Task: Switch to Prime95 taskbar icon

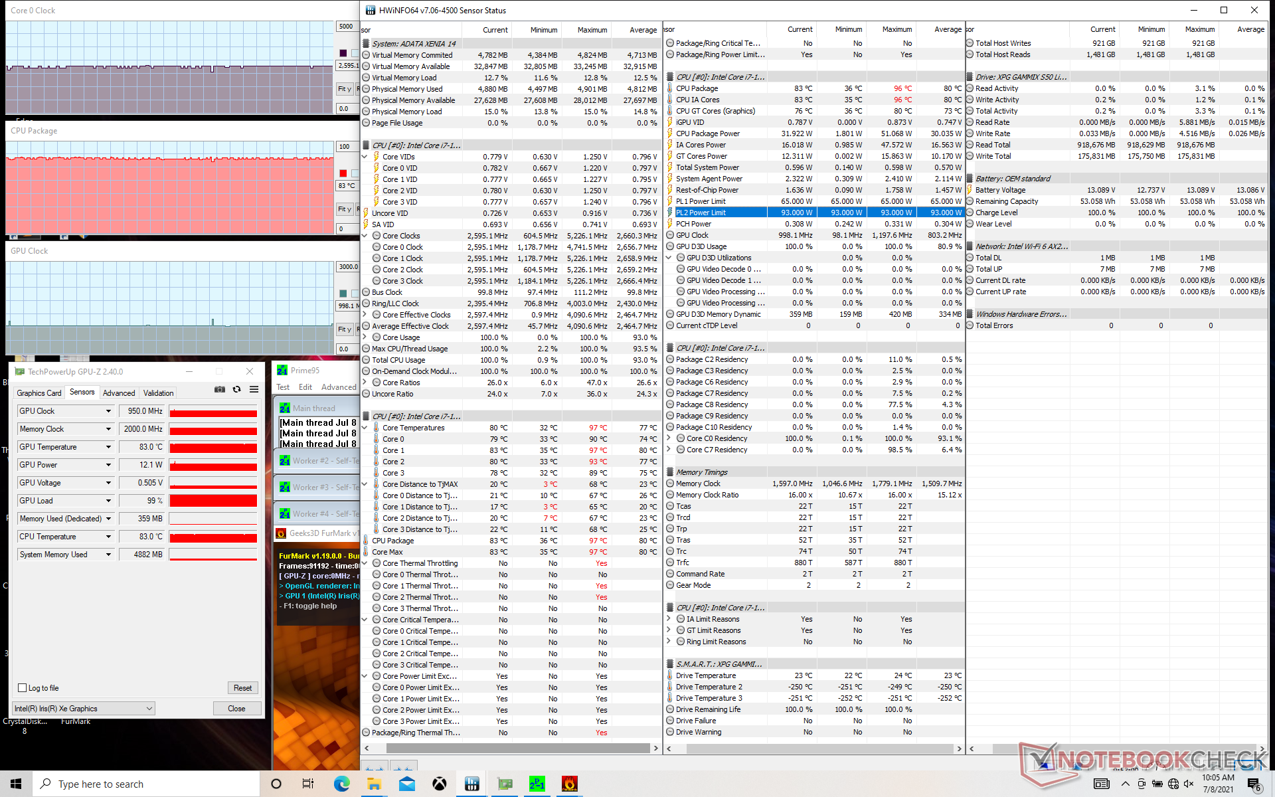Action: [x=537, y=784]
